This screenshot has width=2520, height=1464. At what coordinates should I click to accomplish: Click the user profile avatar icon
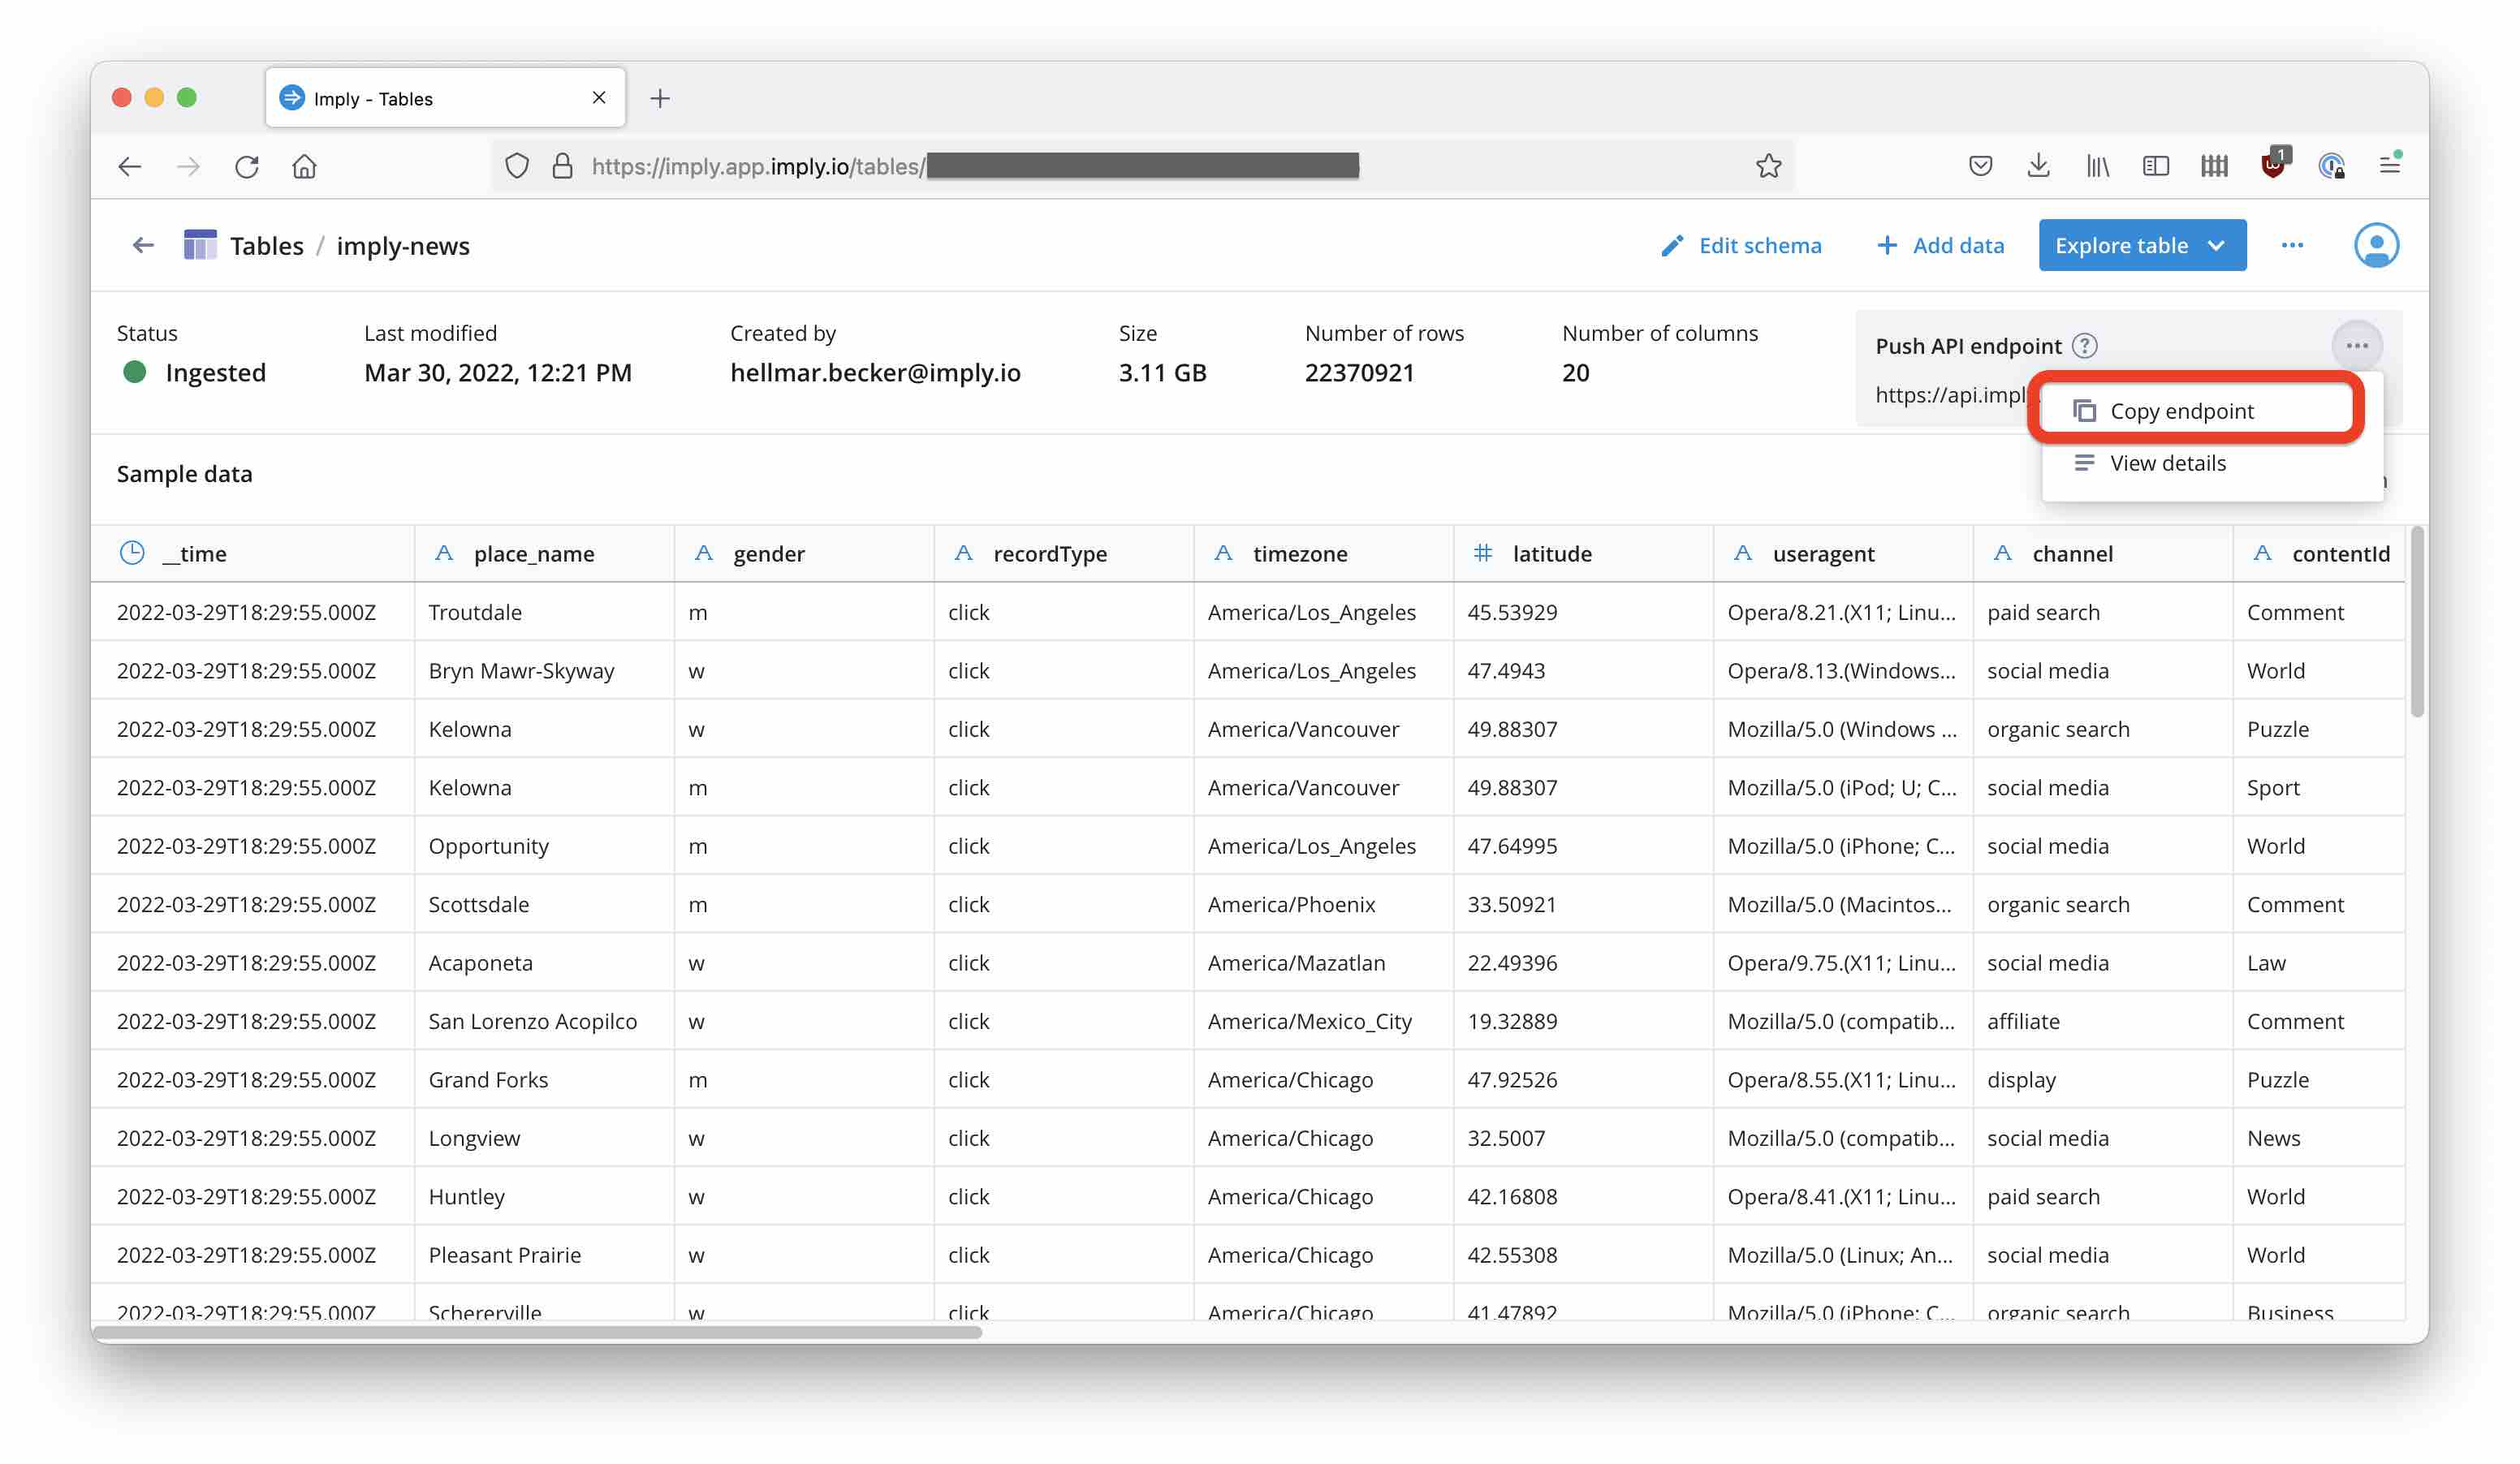pyautogui.click(x=2377, y=244)
